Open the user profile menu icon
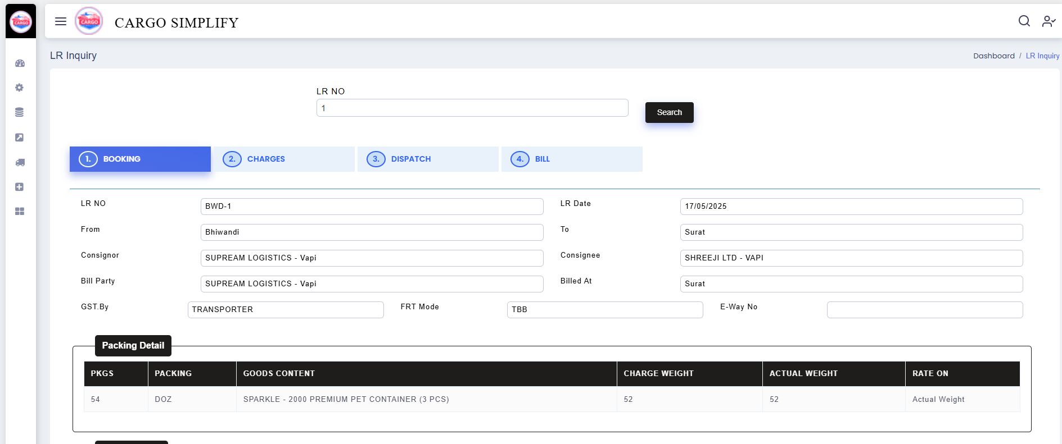The width and height of the screenshot is (1062, 444). point(1048,21)
